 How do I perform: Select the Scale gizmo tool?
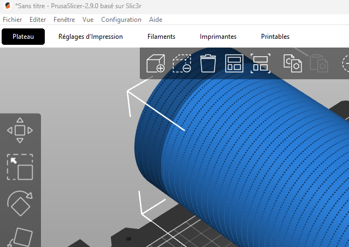[20, 167]
